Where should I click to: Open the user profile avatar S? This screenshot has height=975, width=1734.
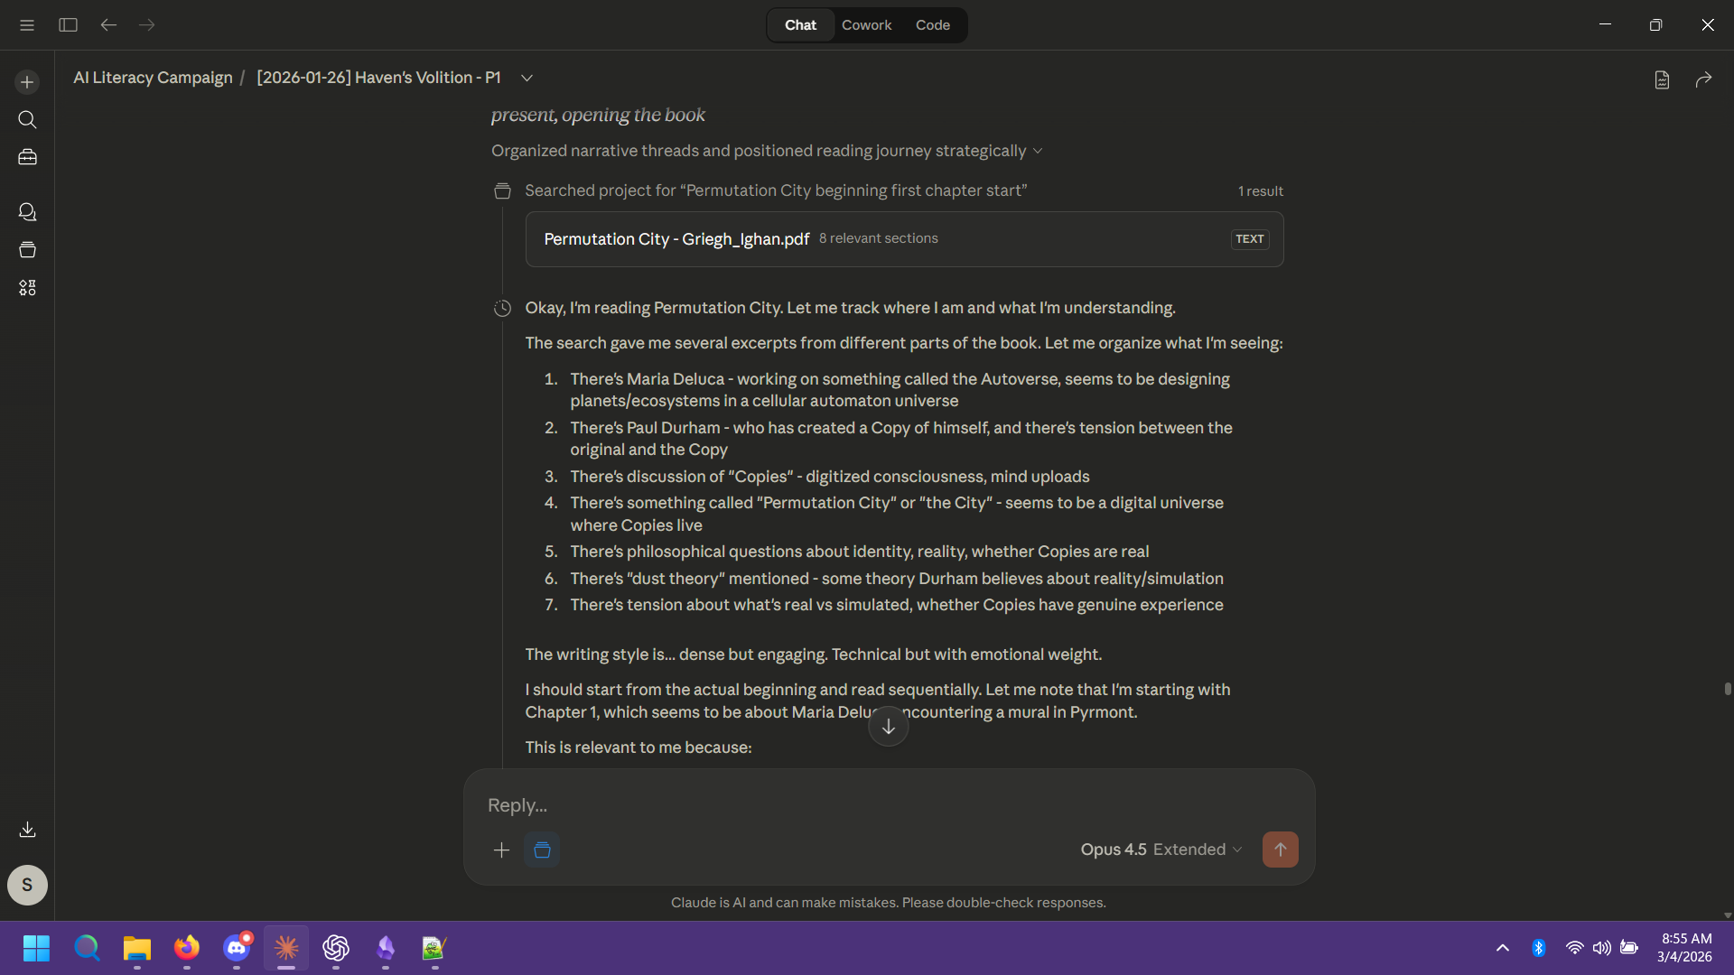[x=27, y=885]
